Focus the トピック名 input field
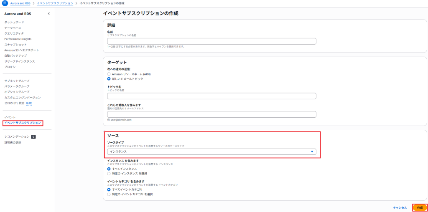The image size is (428, 212). (x=211, y=96)
